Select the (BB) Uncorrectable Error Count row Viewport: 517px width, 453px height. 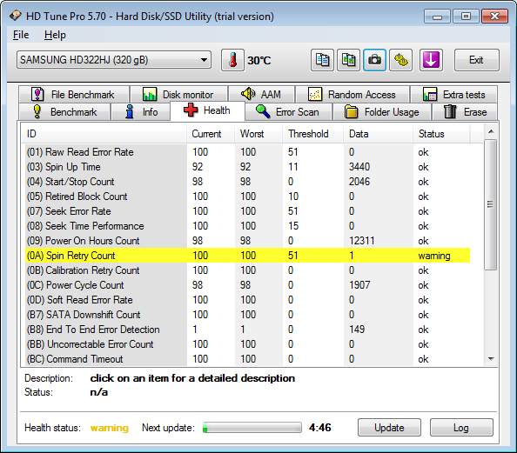[247, 344]
